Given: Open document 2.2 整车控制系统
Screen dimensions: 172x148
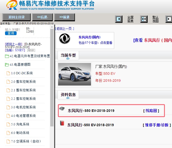Looking at the screenshot, I should pyautogui.click(x=23, y=99).
